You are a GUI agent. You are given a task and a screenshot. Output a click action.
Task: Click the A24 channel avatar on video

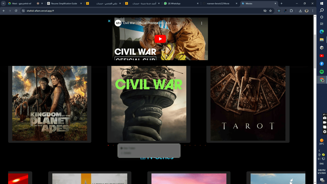click(118, 23)
